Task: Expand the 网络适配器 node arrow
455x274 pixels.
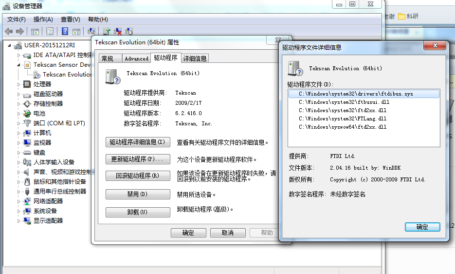Action: coord(18,201)
